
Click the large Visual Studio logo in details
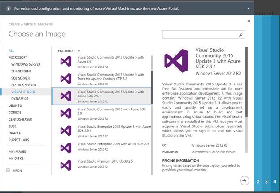tap(176, 61)
